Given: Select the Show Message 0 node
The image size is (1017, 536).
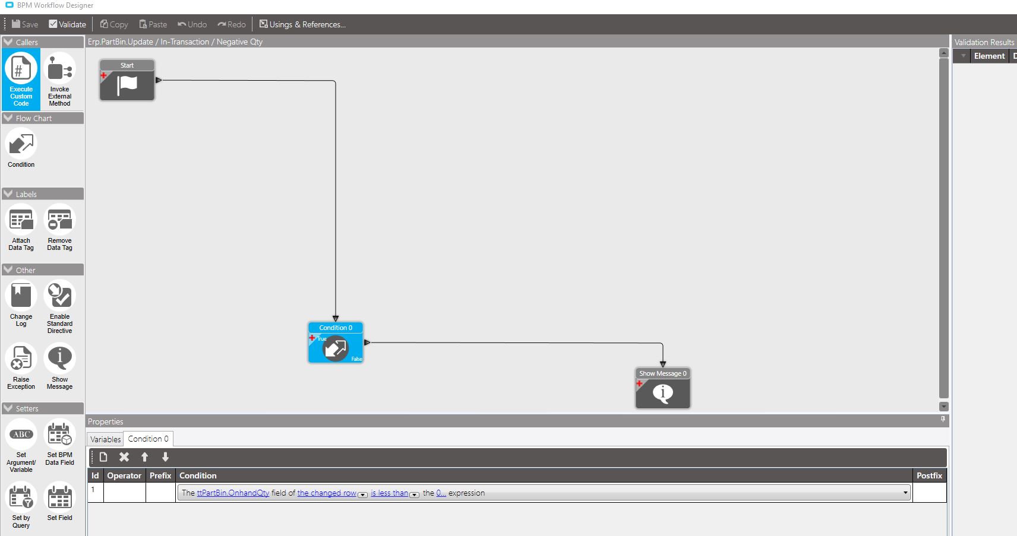Looking at the screenshot, I should [663, 388].
